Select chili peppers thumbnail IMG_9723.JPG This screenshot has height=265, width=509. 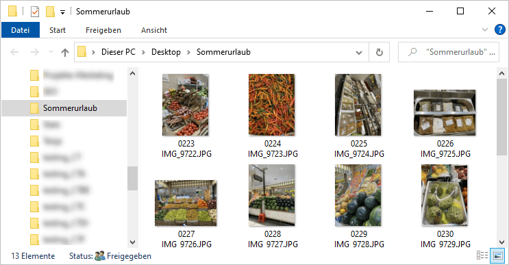pos(272,105)
